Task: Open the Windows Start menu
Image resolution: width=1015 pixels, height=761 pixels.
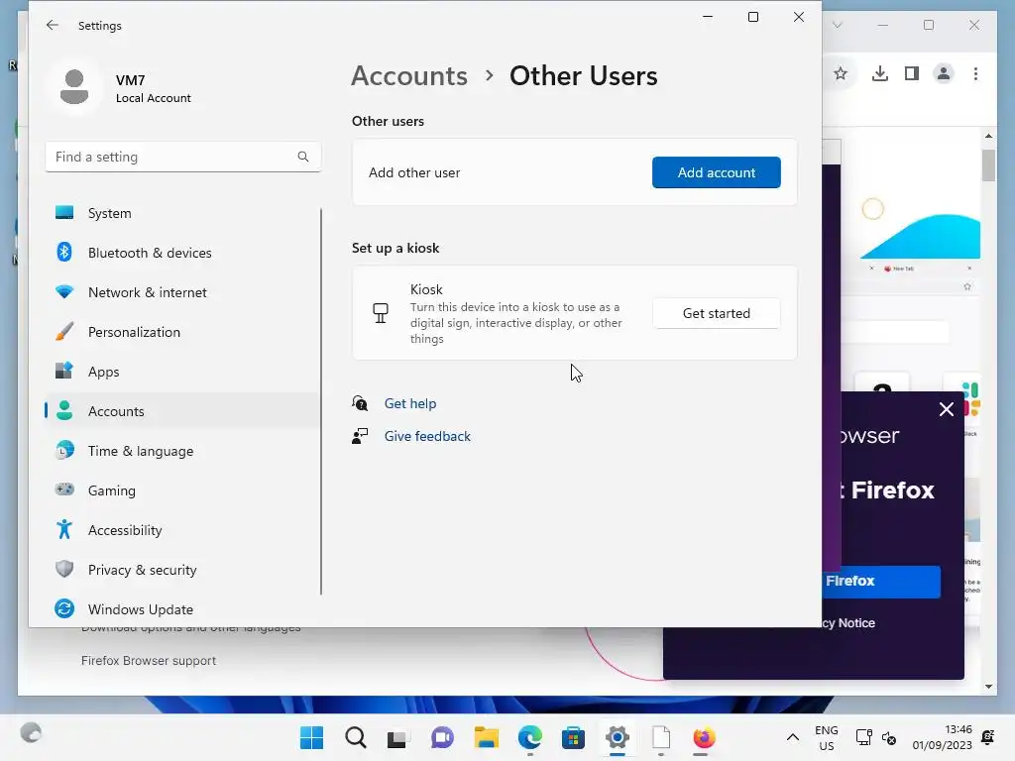Action: pyautogui.click(x=312, y=737)
